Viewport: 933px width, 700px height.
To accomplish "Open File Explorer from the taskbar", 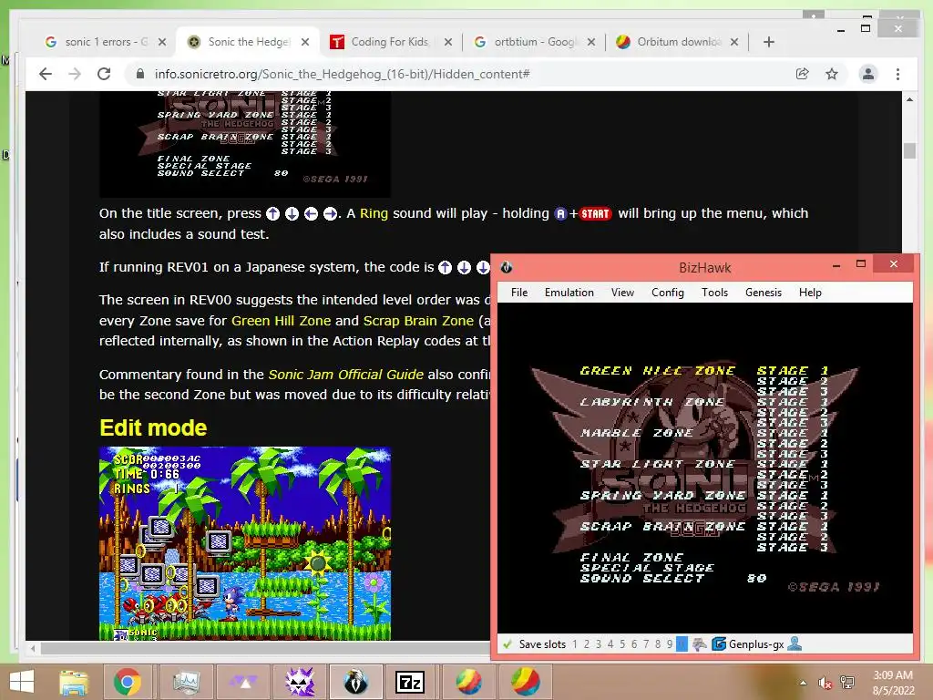I will [73, 682].
